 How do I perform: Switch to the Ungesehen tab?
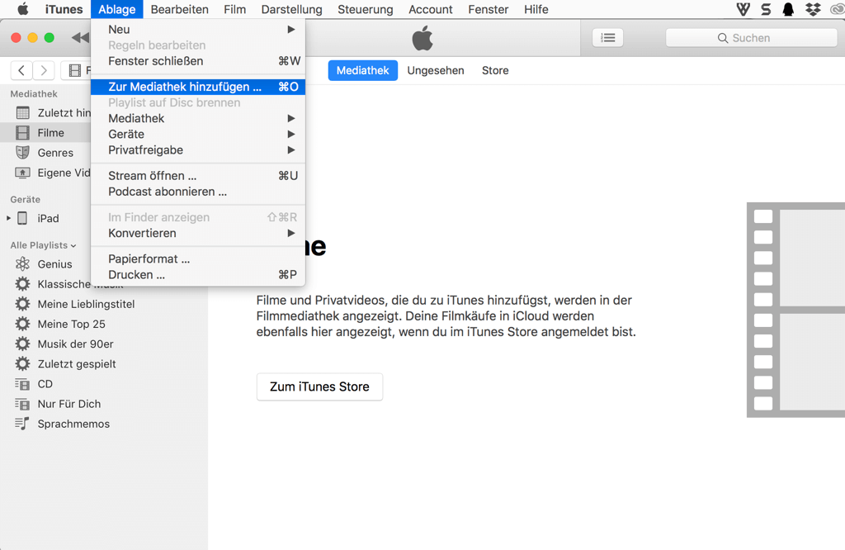436,71
